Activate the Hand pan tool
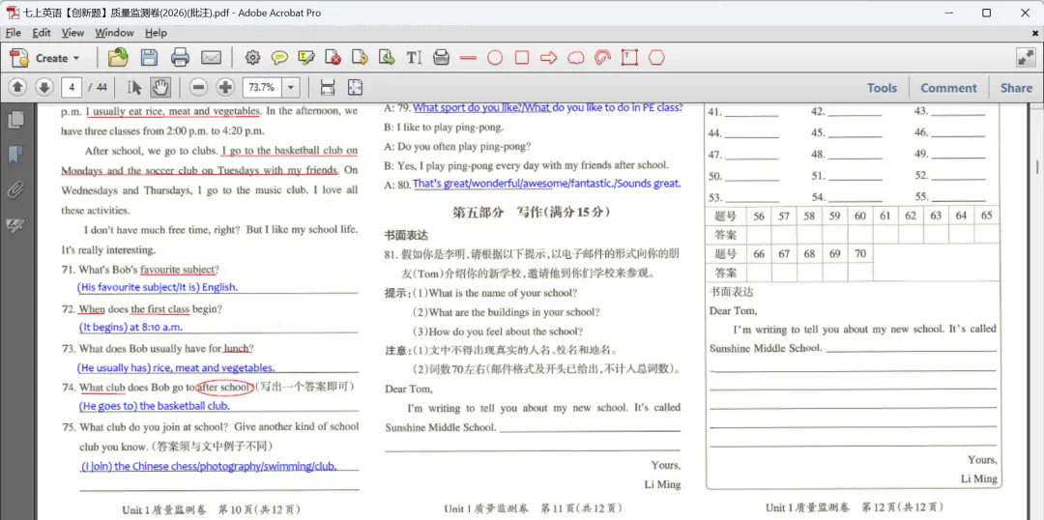The height and width of the screenshot is (520, 1044). (x=160, y=87)
